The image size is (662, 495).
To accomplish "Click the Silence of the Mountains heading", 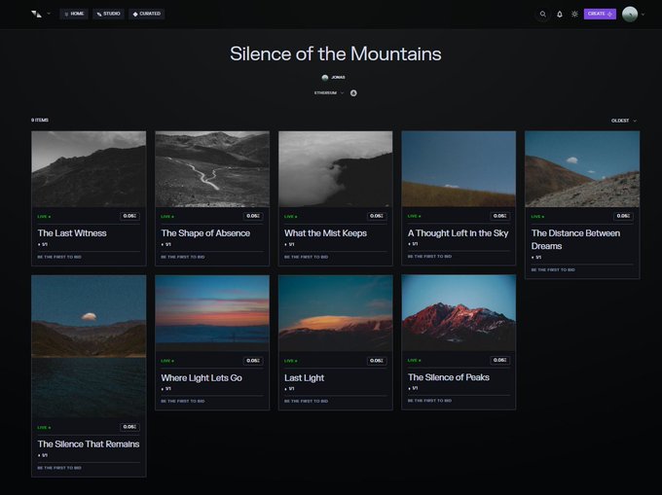I will 336,53.
